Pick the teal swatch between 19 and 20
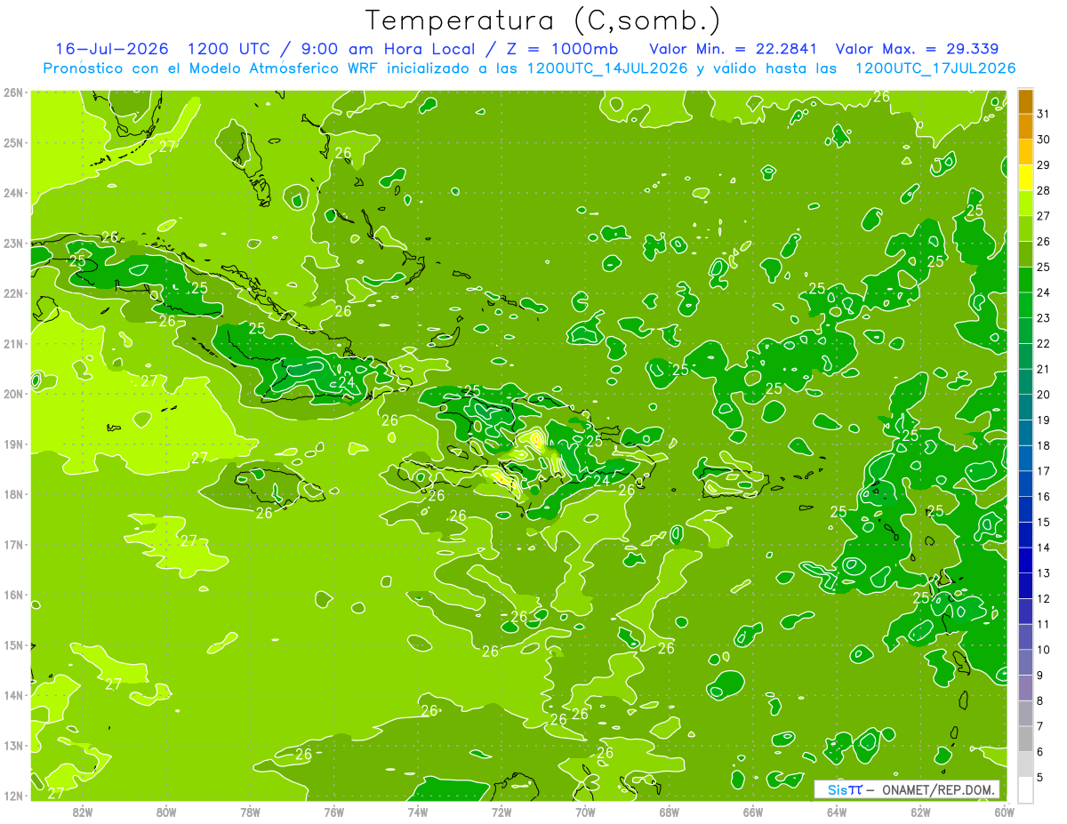This screenshot has width=1067, height=824. (x=1025, y=407)
